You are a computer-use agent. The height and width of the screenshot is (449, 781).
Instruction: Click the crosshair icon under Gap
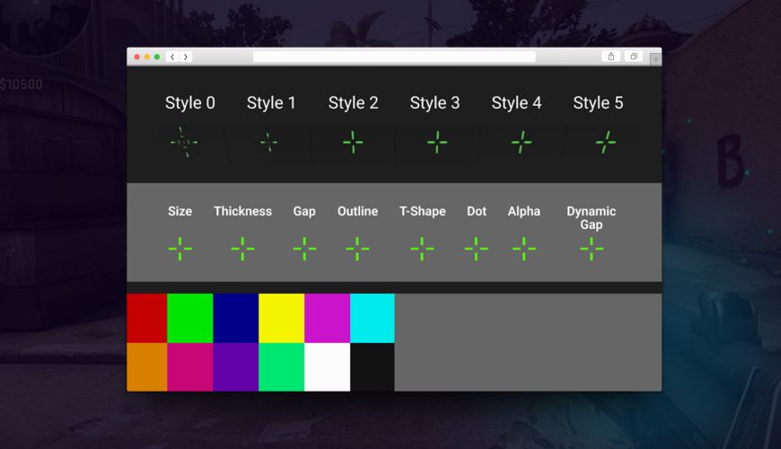click(304, 249)
